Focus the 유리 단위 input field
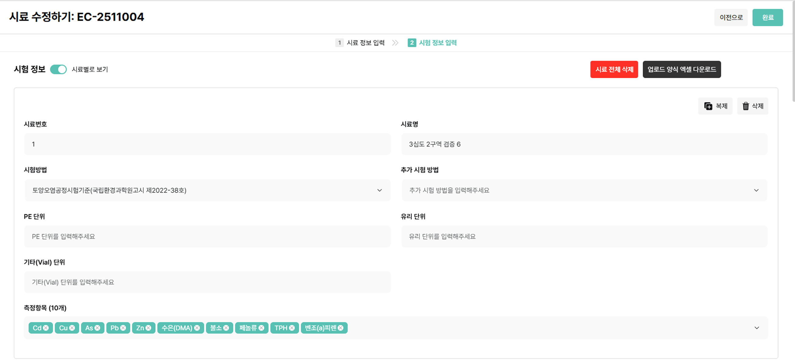The width and height of the screenshot is (795, 363). (584, 237)
